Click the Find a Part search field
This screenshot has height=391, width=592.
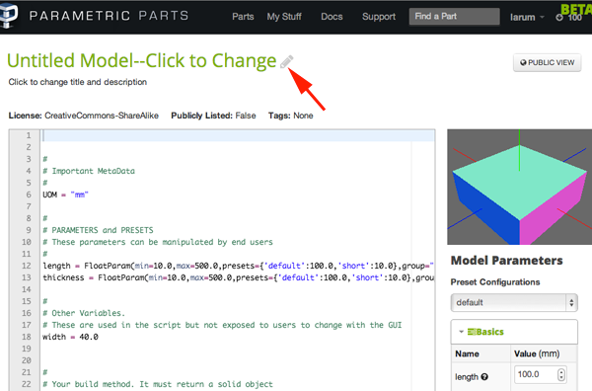pos(454,17)
